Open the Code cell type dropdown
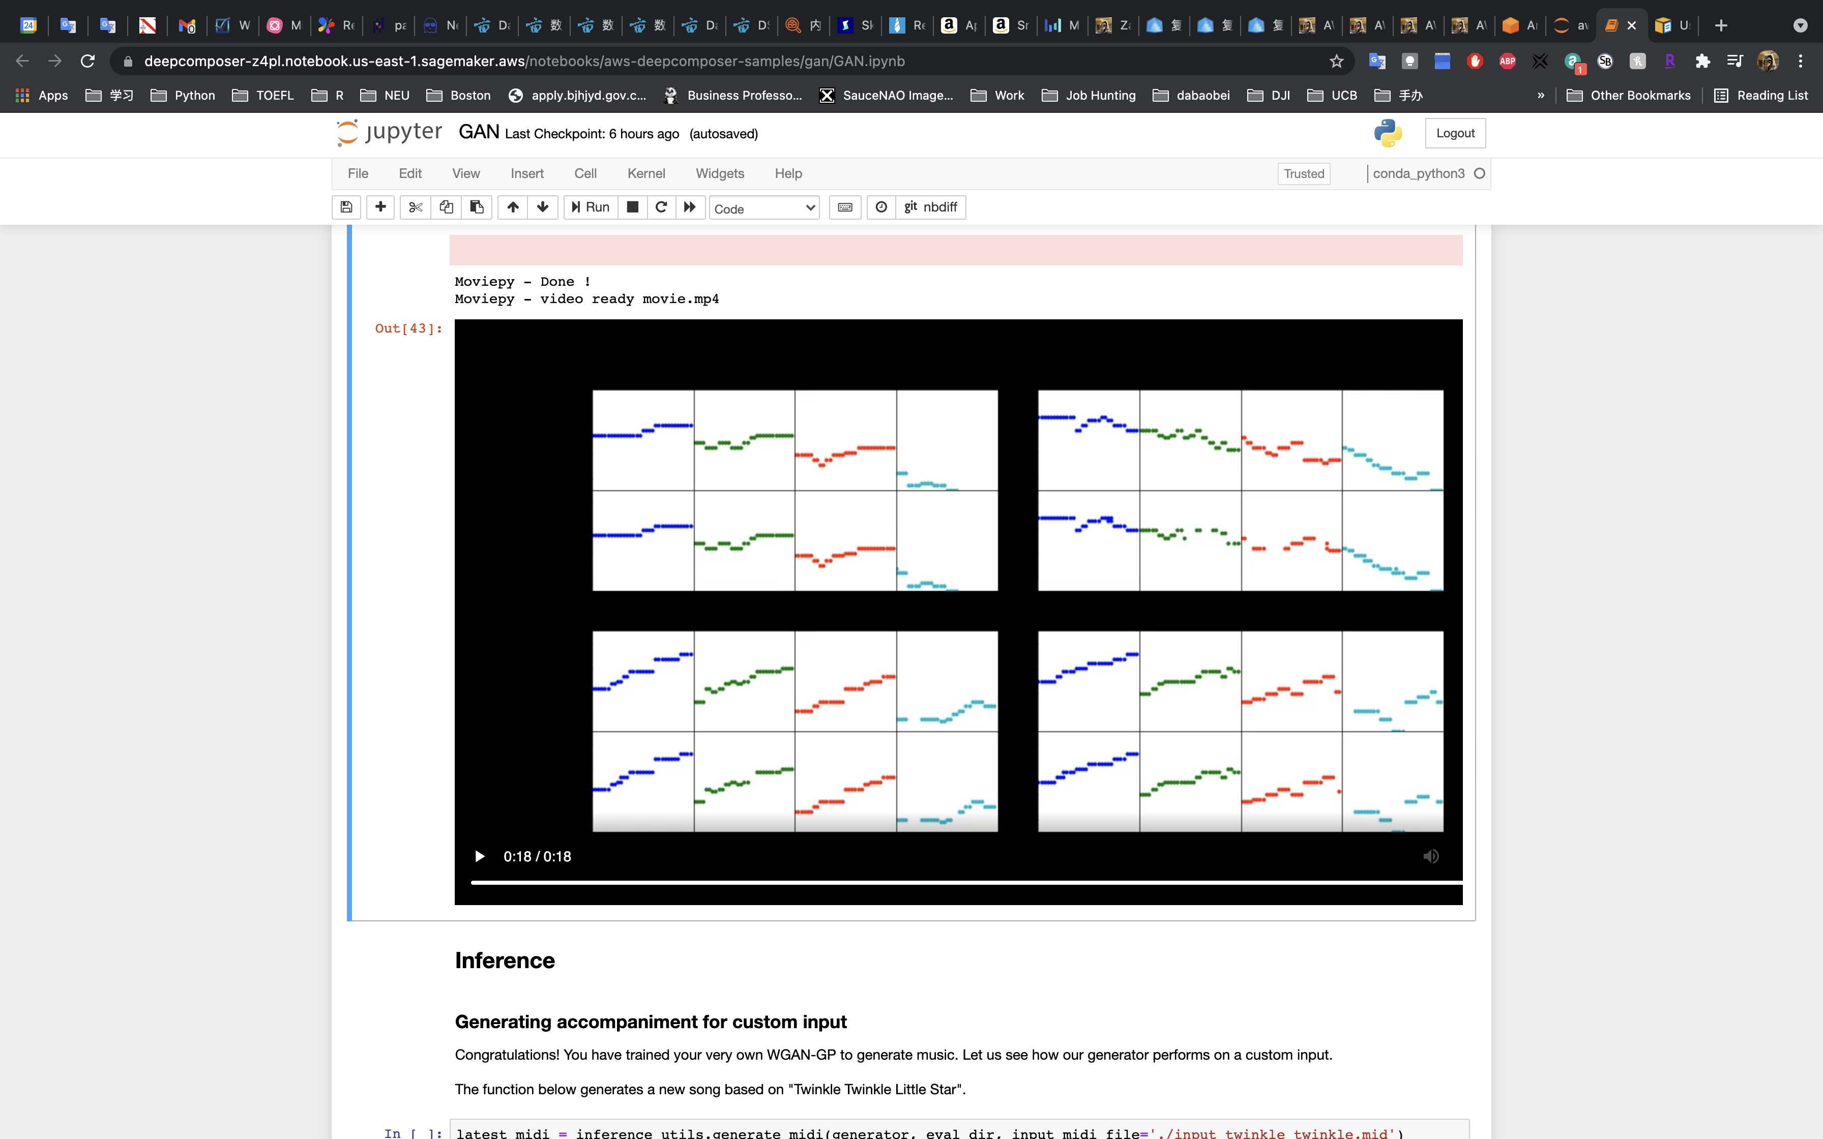 (764, 208)
